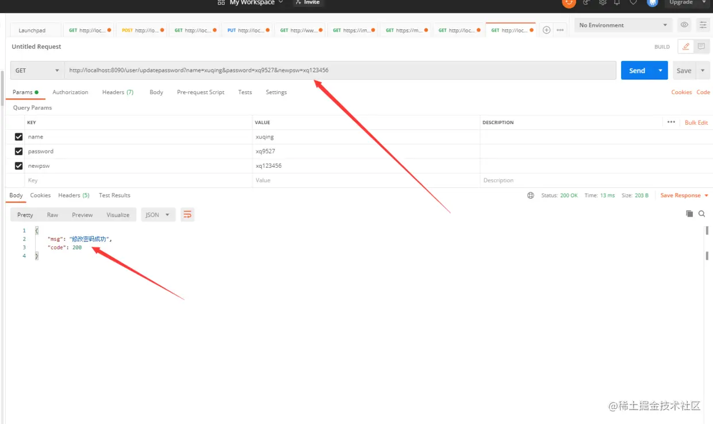Open the request Body tab

point(156,92)
